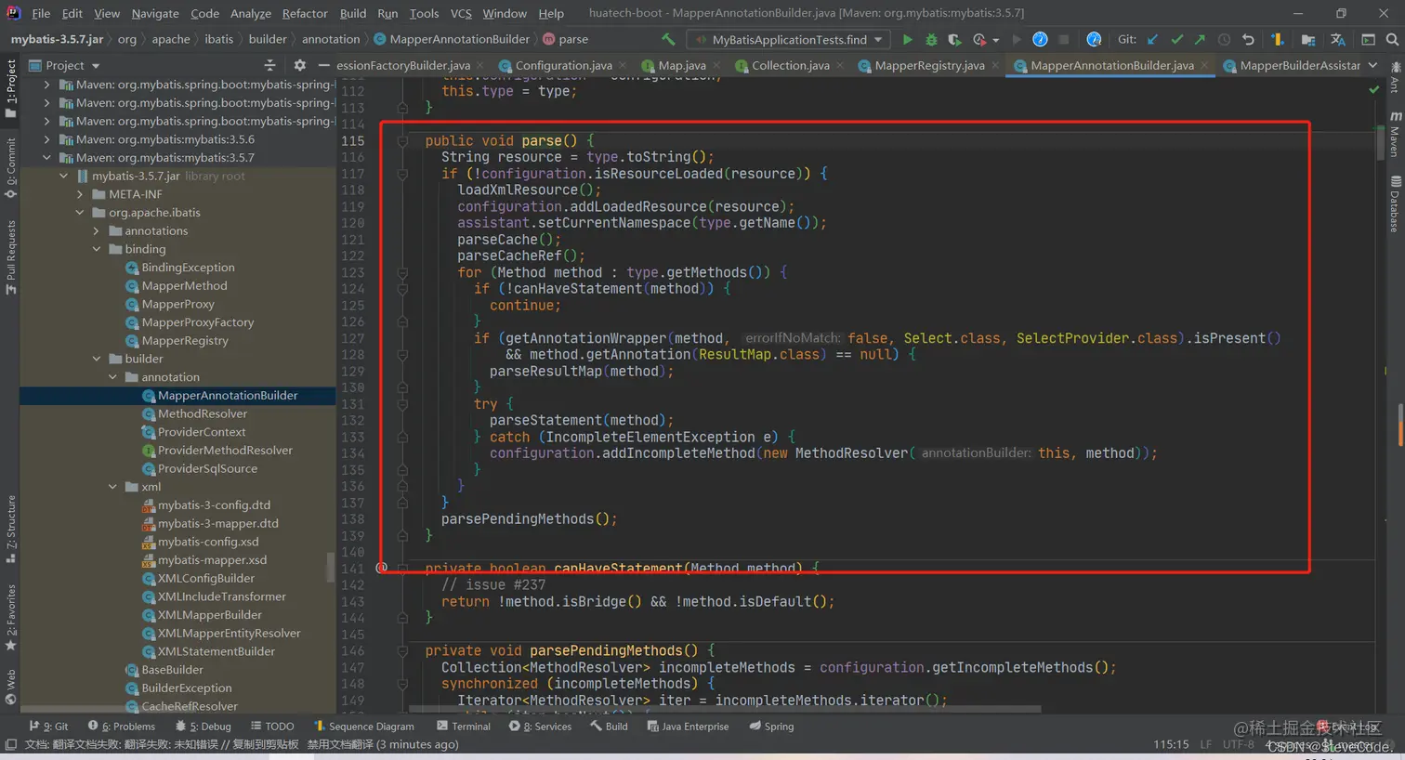Open the MyBatisApplicationTests.find run configuration dropdown
1405x760 pixels.
click(788, 39)
